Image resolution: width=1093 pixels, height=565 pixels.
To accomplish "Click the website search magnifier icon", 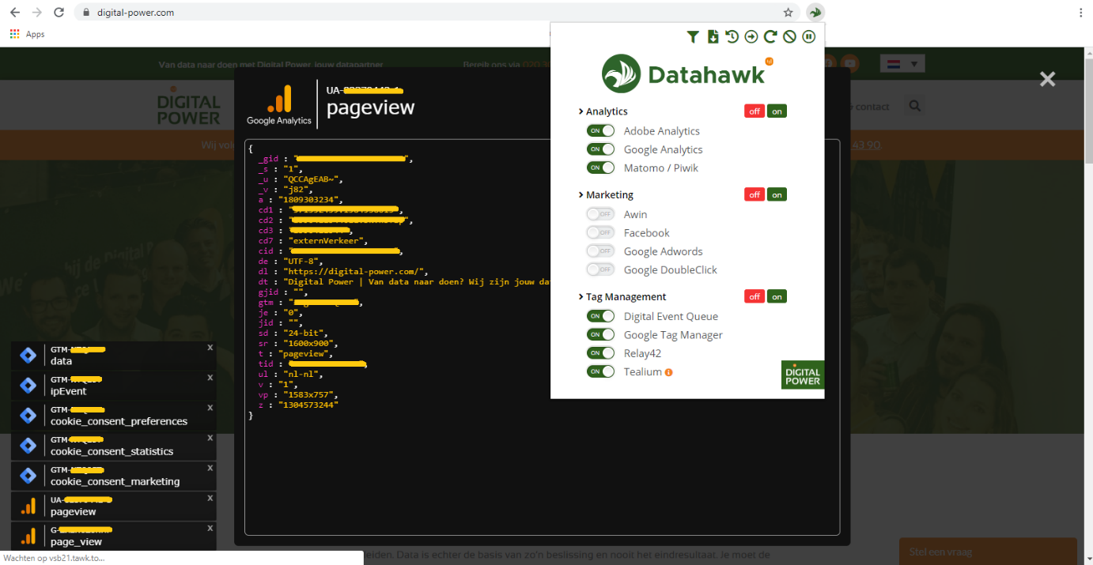I will (x=915, y=106).
